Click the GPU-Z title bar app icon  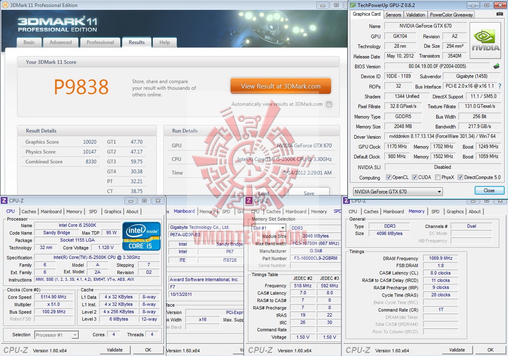tap(353, 5)
